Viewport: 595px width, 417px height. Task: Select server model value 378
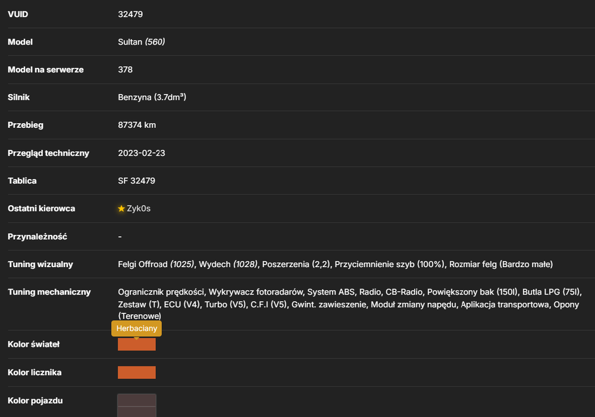click(x=125, y=70)
